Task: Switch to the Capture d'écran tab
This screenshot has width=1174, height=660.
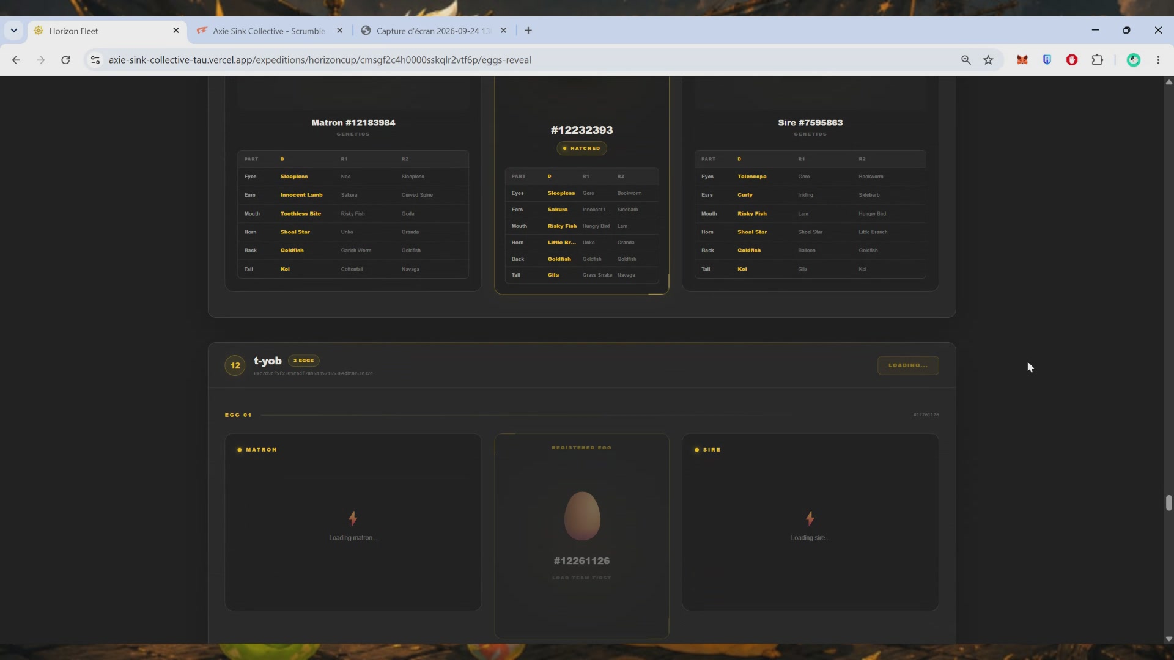Action: tap(433, 31)
